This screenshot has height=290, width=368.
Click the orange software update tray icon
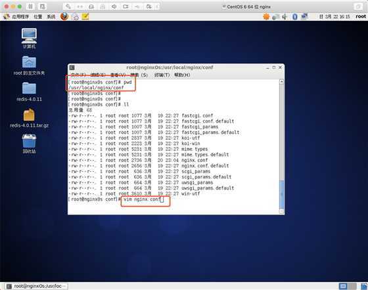266,16
